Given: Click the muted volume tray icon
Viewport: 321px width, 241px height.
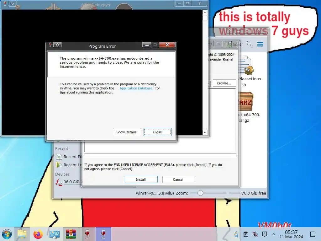Looking at the screenshot, I should 255,234.
